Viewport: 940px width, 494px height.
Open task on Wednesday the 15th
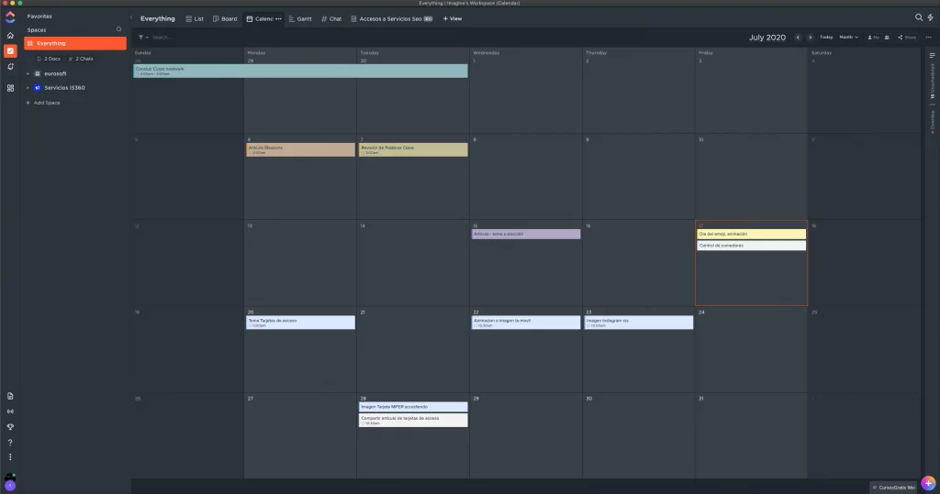pos(526,234)
